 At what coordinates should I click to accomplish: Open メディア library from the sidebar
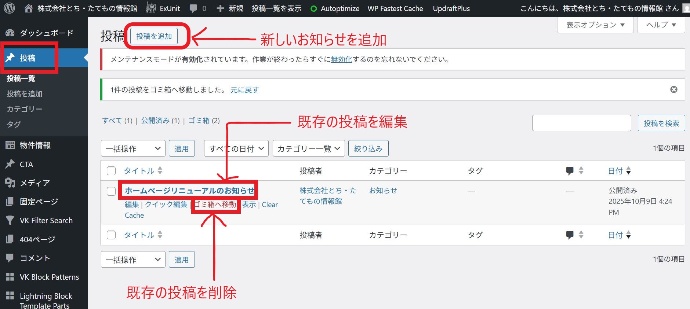coord(34,183)
